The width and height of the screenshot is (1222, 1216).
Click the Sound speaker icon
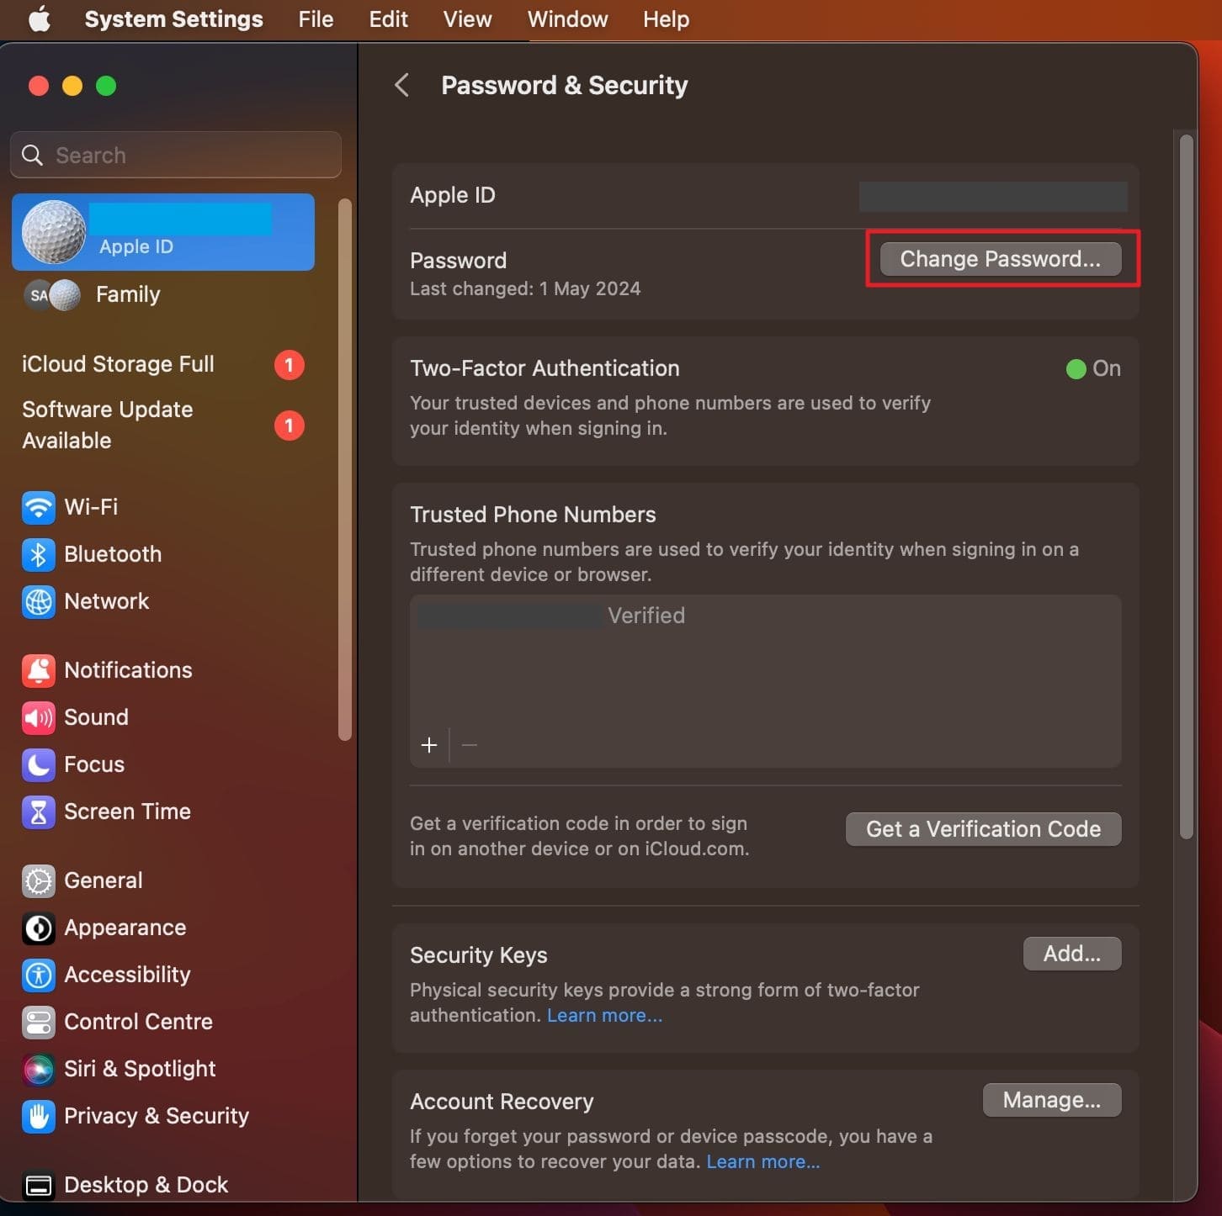pos(39,717)
